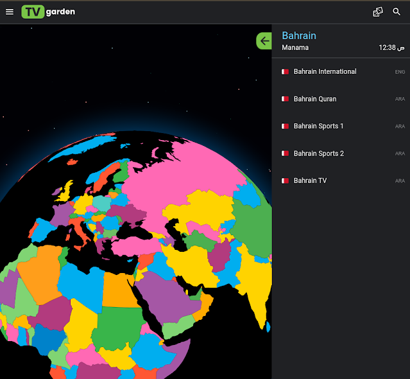
Task: Open the hamburger menu
Action: 10,12
